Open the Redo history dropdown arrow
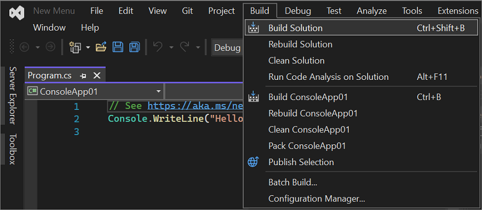This screenshot has width=482, height=210. (198, 47)
